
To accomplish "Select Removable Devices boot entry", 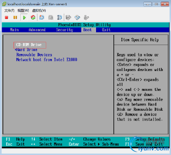I will point(34,55).
